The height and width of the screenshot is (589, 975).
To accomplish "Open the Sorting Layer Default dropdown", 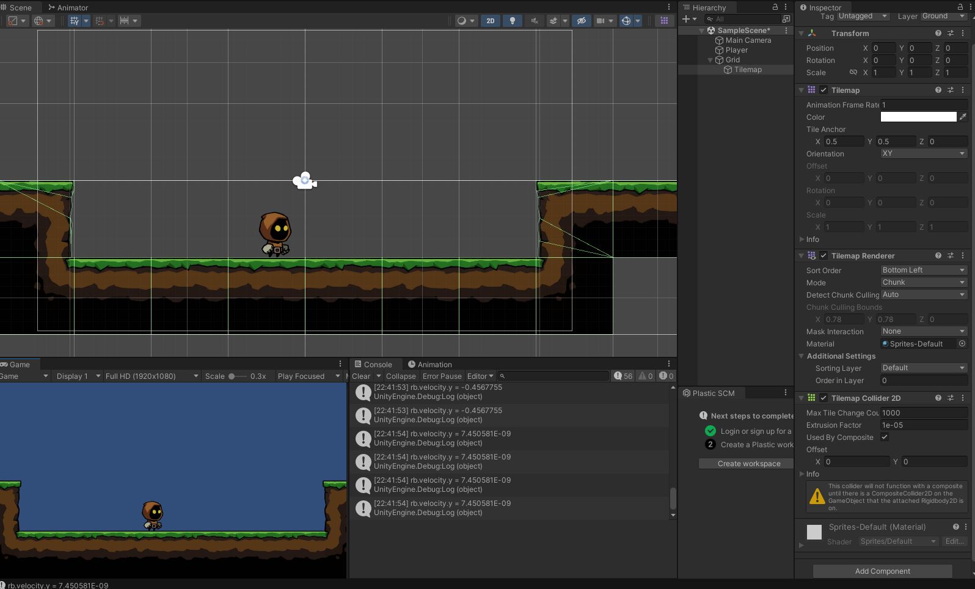I will 924,368.
